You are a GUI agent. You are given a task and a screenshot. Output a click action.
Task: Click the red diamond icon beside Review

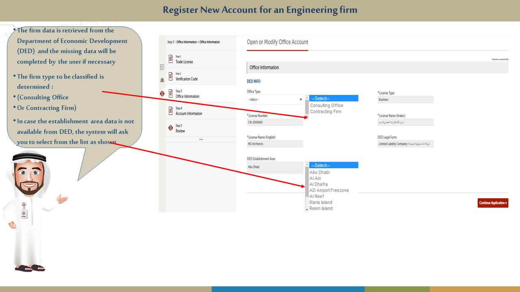(x=171, y=128)
